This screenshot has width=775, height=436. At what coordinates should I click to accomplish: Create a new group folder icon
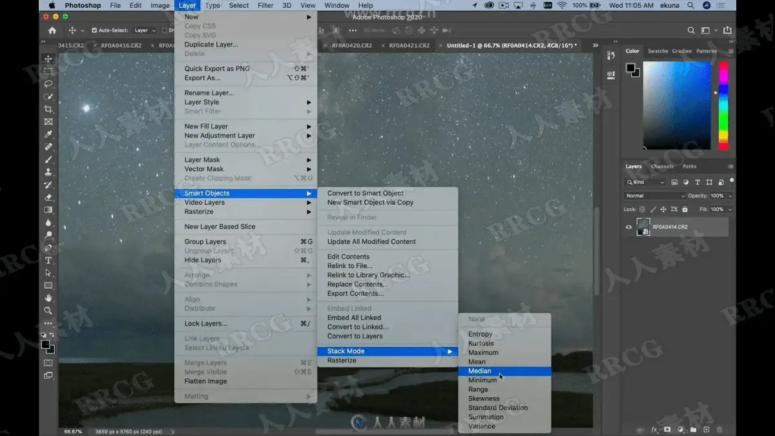point(693,429)
